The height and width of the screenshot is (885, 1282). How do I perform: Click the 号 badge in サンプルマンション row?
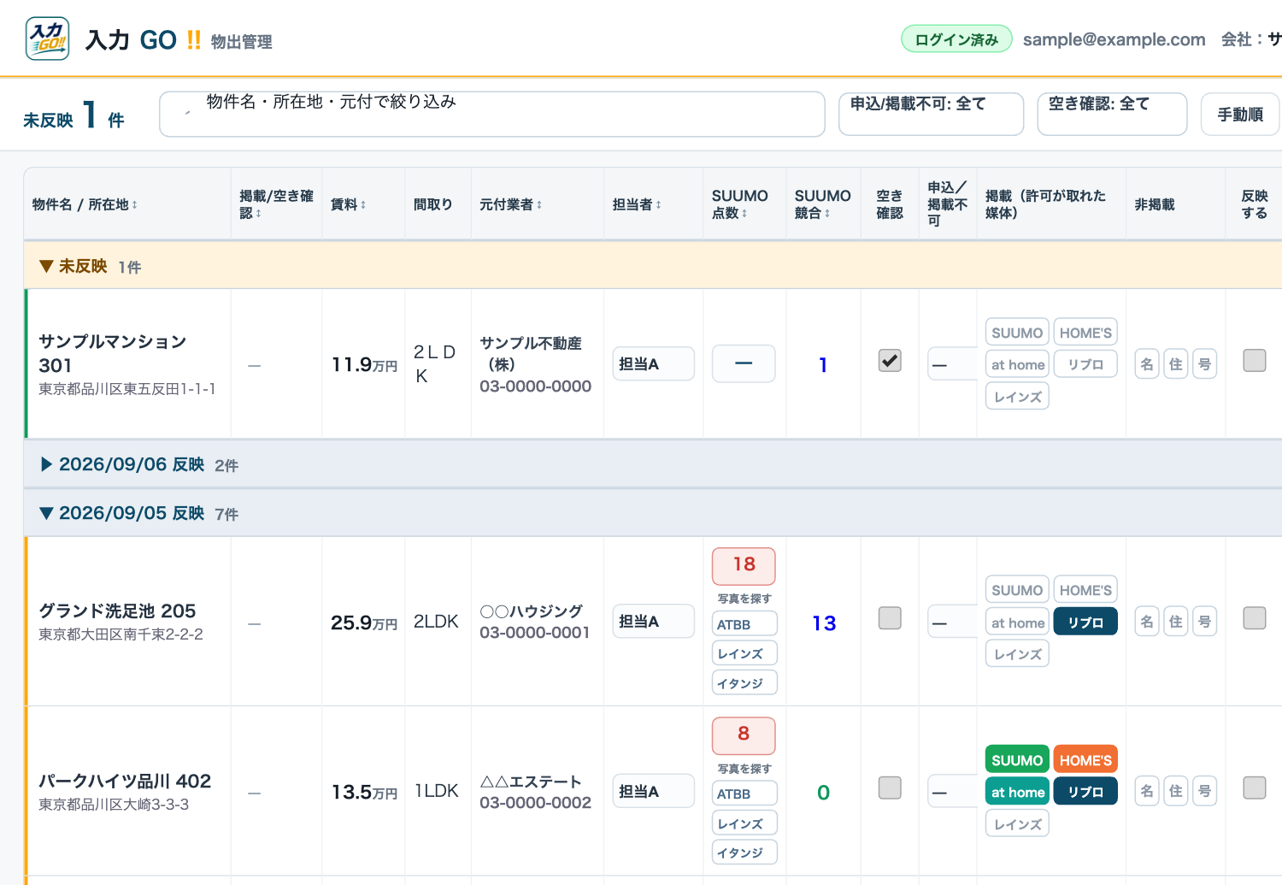click(x=1204, y=364)
